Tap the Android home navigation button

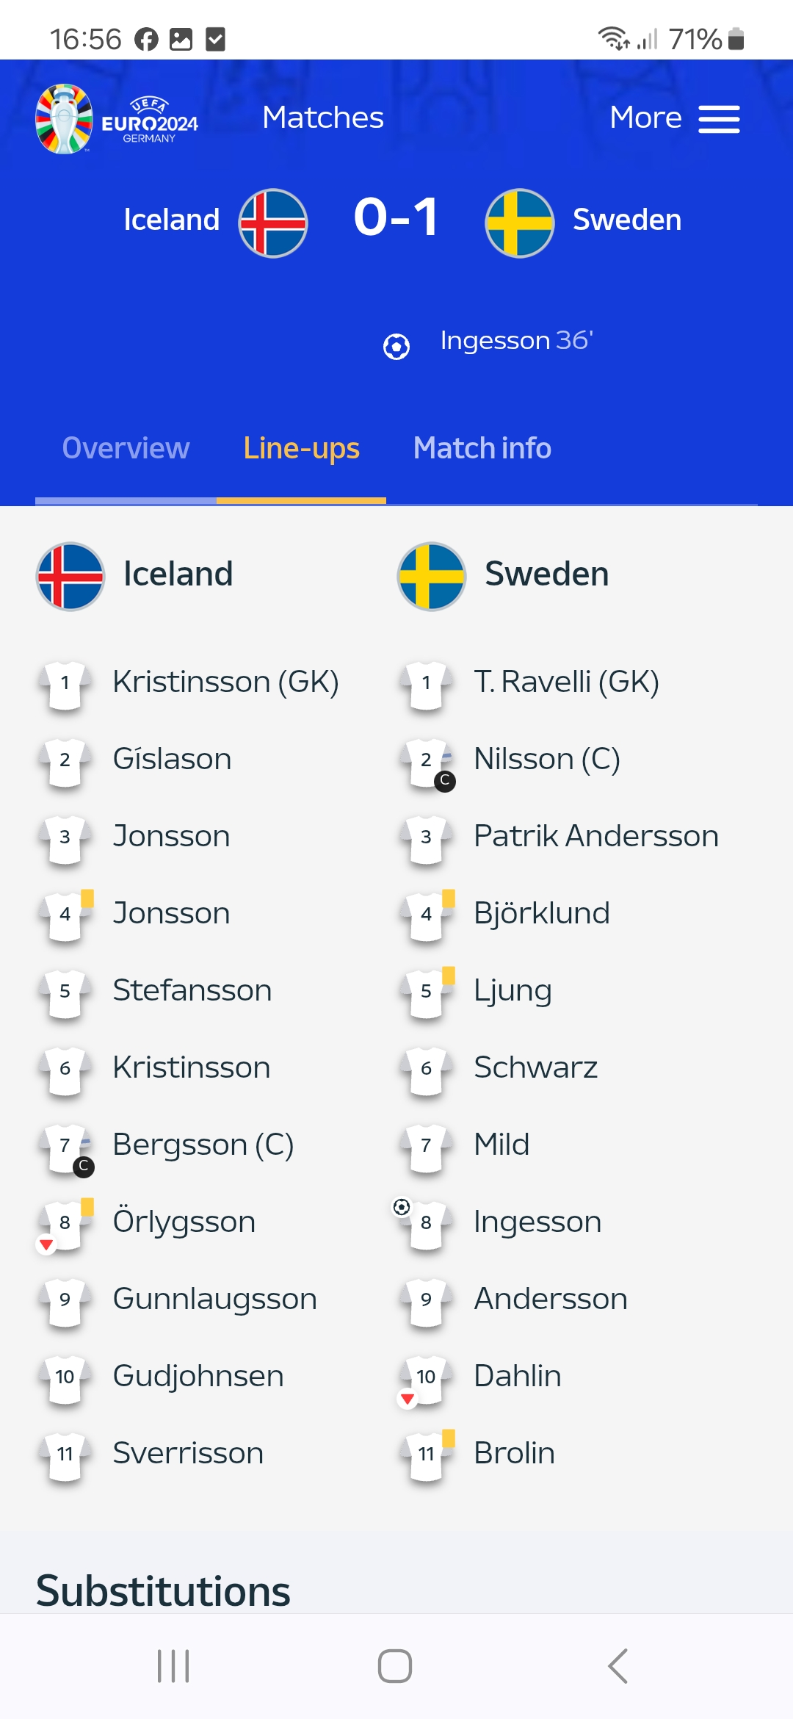pyautogui.click(x=395, y=1666)
